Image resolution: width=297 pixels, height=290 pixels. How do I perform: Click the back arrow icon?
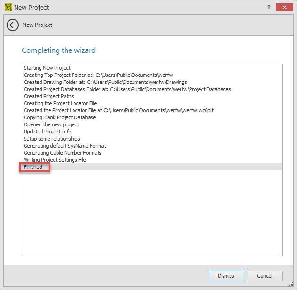[13, 25]
